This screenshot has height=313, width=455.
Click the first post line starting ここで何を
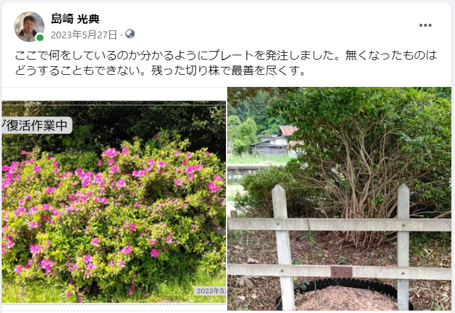226,55
